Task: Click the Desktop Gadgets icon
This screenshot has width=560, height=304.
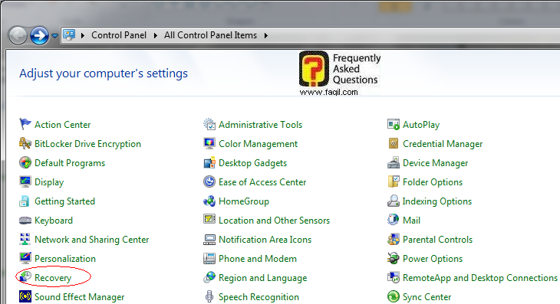Action: click(x=209, y=163)
